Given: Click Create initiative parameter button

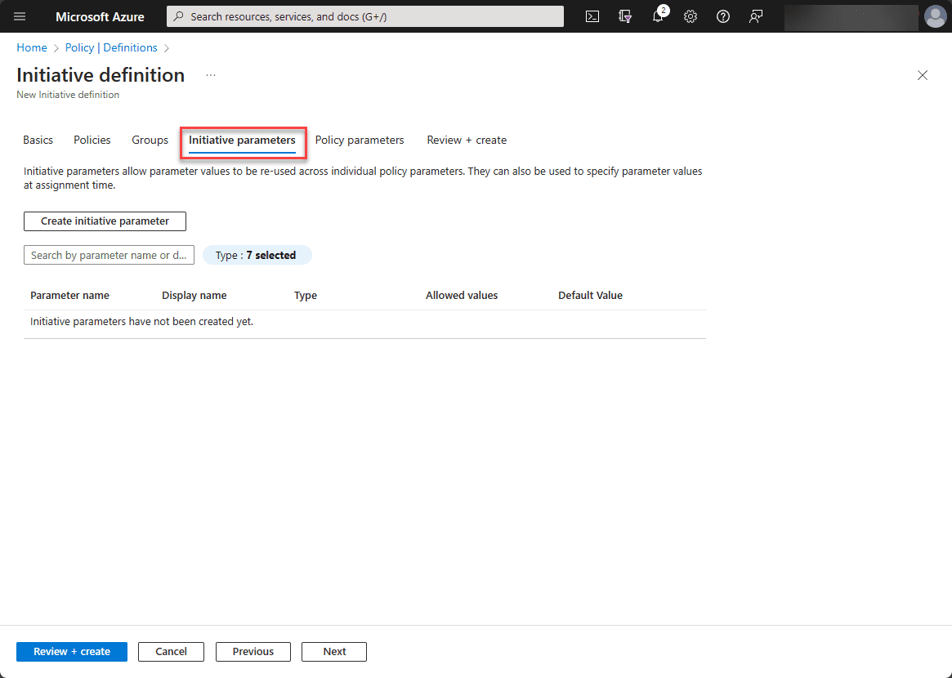Looking at the screenshot, I should (105, 221).
